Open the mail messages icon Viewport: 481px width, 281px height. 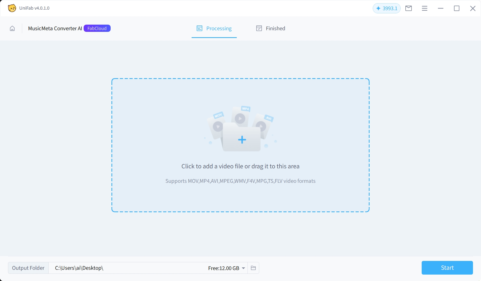[408, 8]
